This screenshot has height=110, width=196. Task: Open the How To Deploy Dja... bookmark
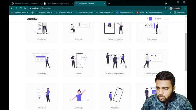105,13
